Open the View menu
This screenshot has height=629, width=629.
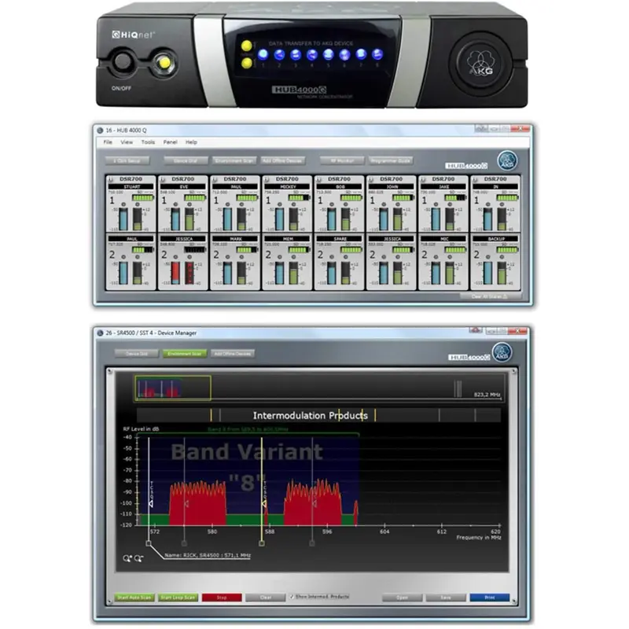[126, 142]
